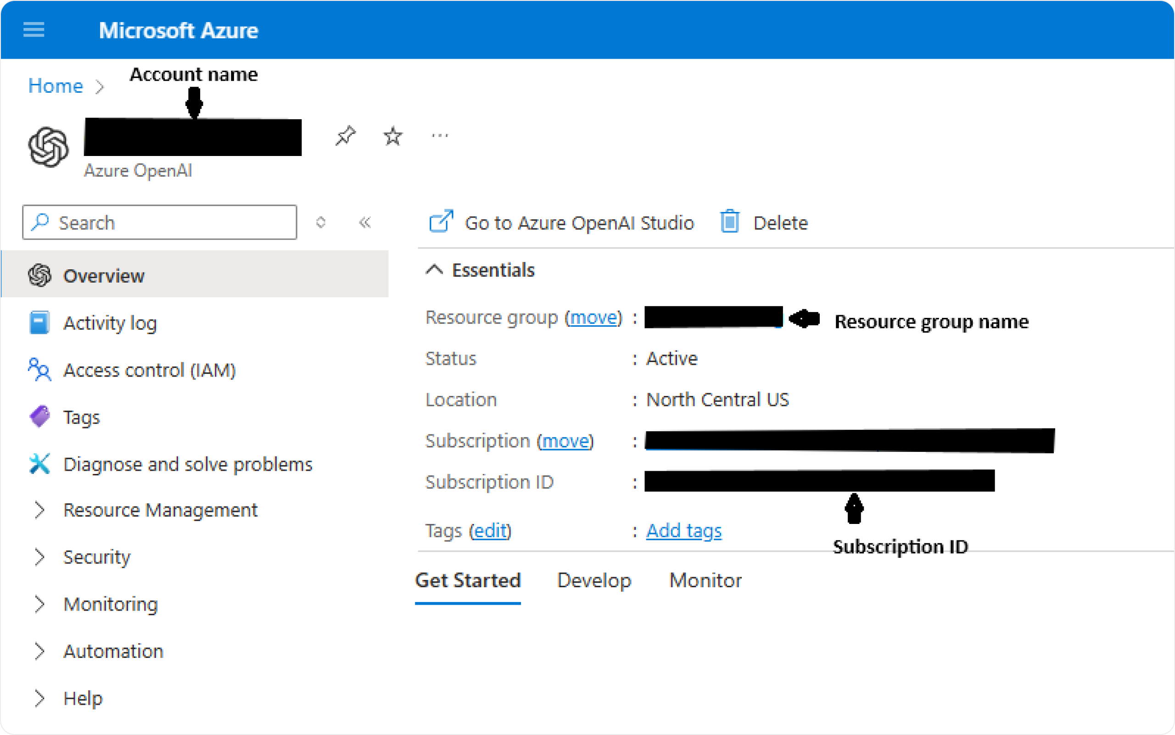
Task: Click the Delete trash can icon
Action: 729,222
